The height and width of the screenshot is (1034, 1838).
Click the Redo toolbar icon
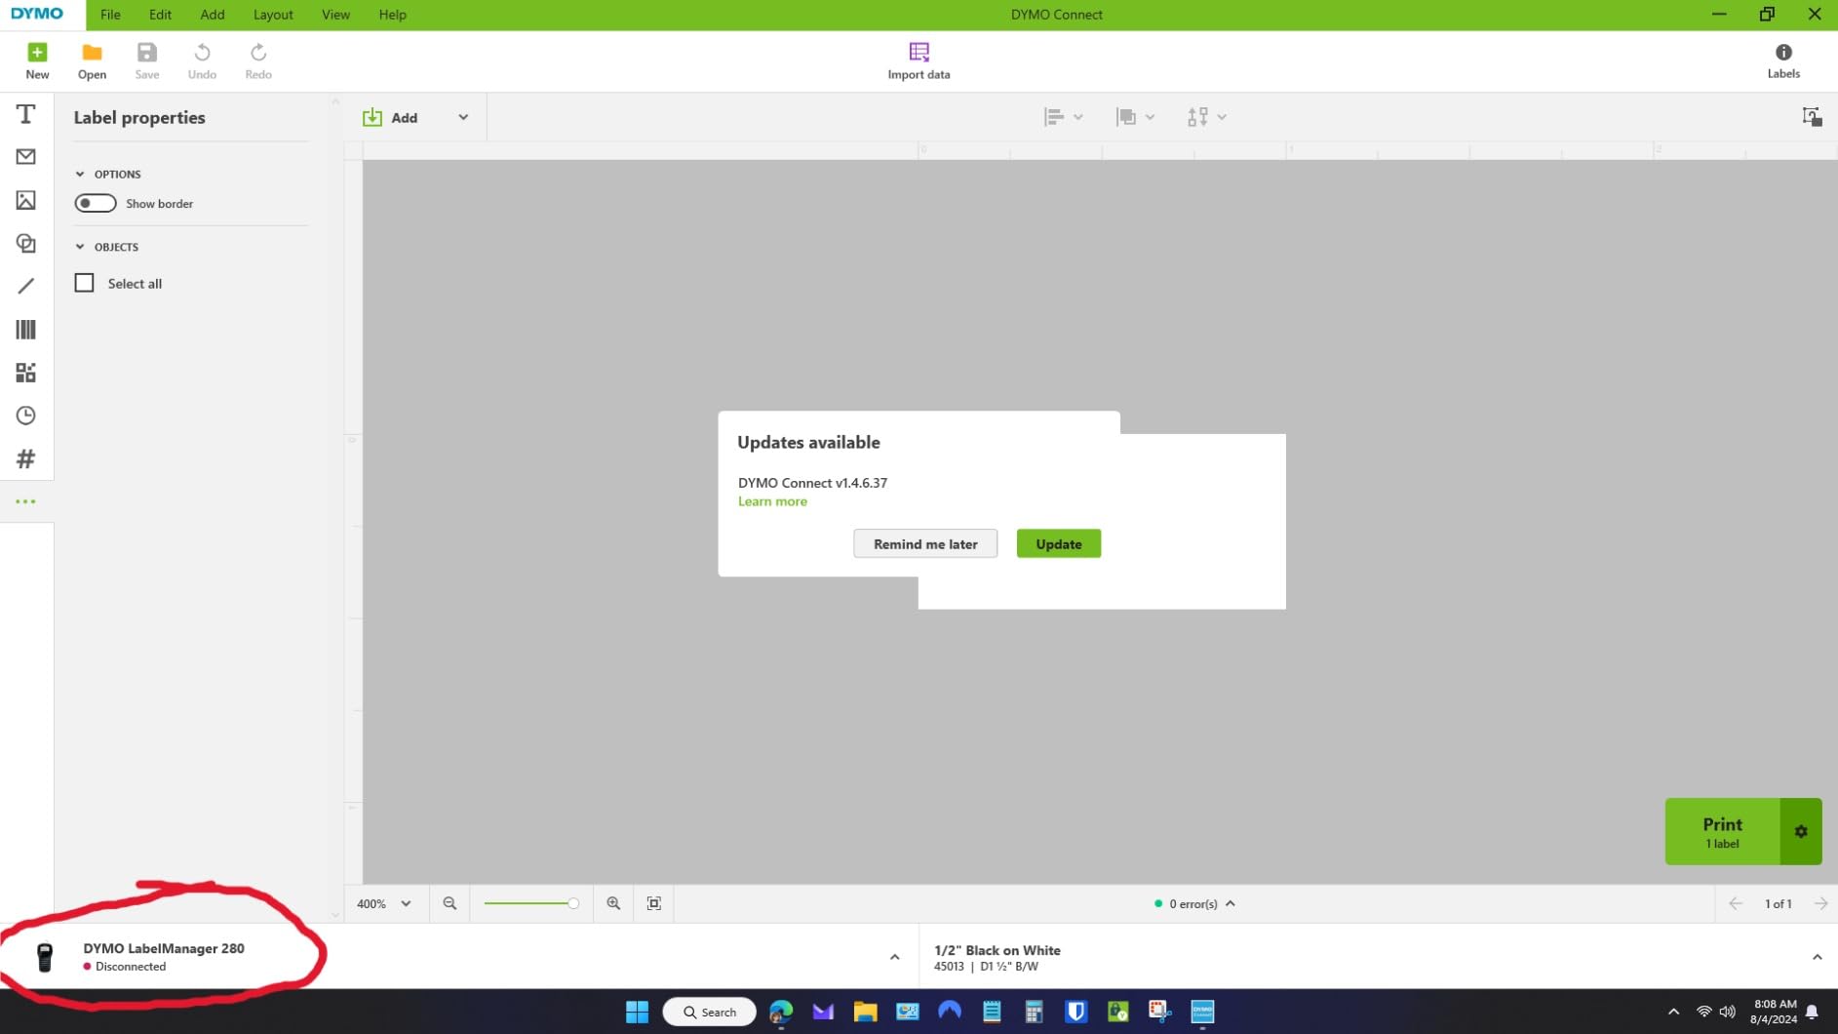[x=258, y=60]
